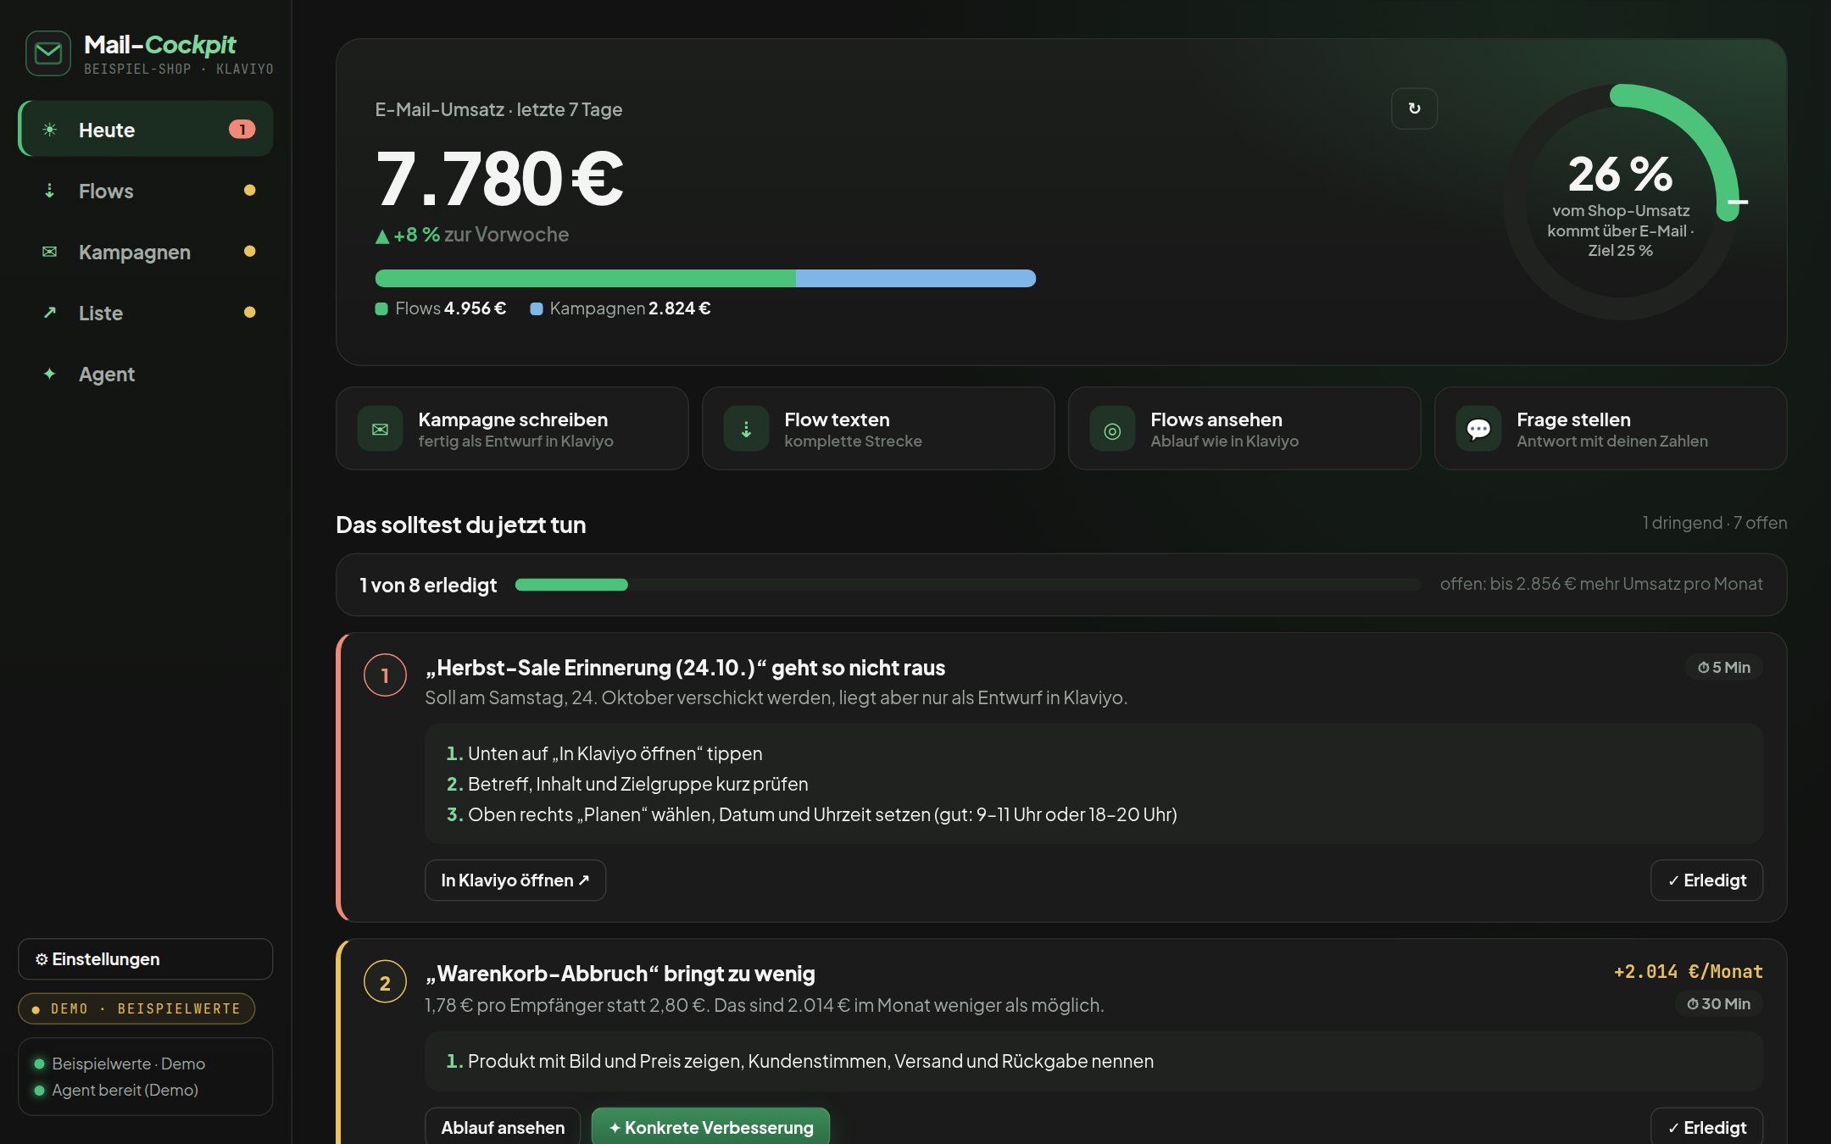1831x1144 pixels.
Task: Click the yellow status dot beside Liste
Action: [249, 312]
